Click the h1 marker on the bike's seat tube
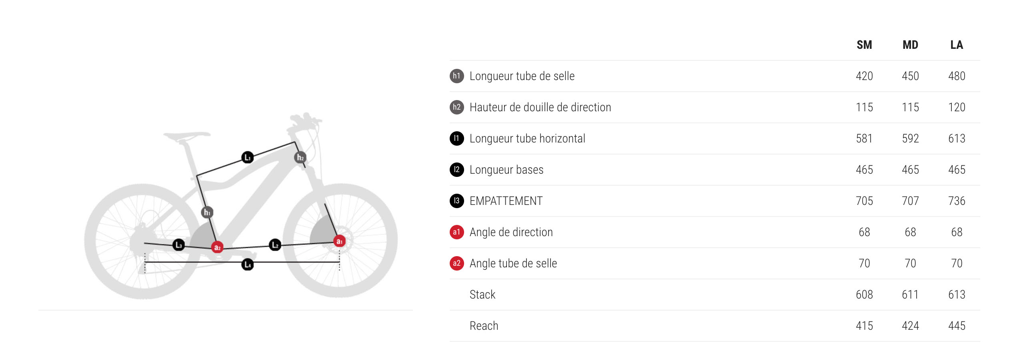The width and height of the screenshot is (1021, 353). point(207,212)
